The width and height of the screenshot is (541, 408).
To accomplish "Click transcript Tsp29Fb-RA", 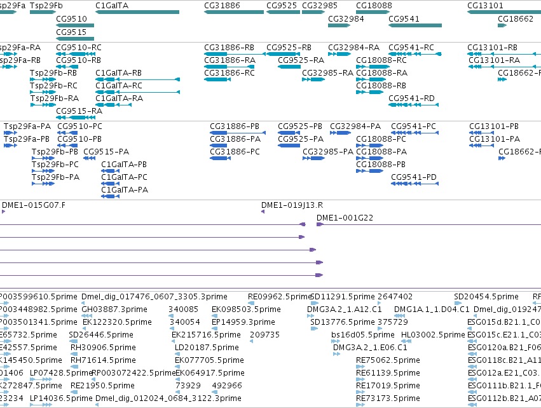I will [x=43, y=105].
